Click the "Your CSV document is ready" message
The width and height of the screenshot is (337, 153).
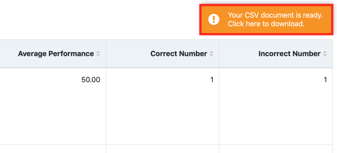pos(275,15)
